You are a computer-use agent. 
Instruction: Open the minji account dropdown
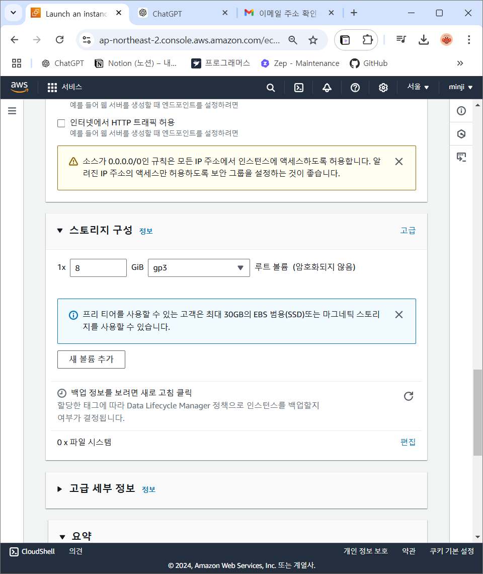461,87
